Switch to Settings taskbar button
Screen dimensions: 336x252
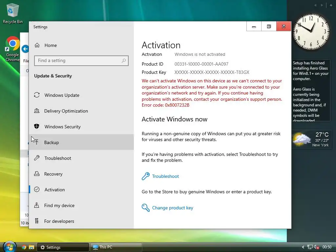(x=63, y=247)
